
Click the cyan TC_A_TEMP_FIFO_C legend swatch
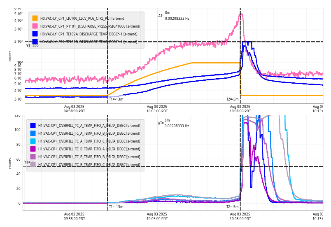[x=33, y=141]
